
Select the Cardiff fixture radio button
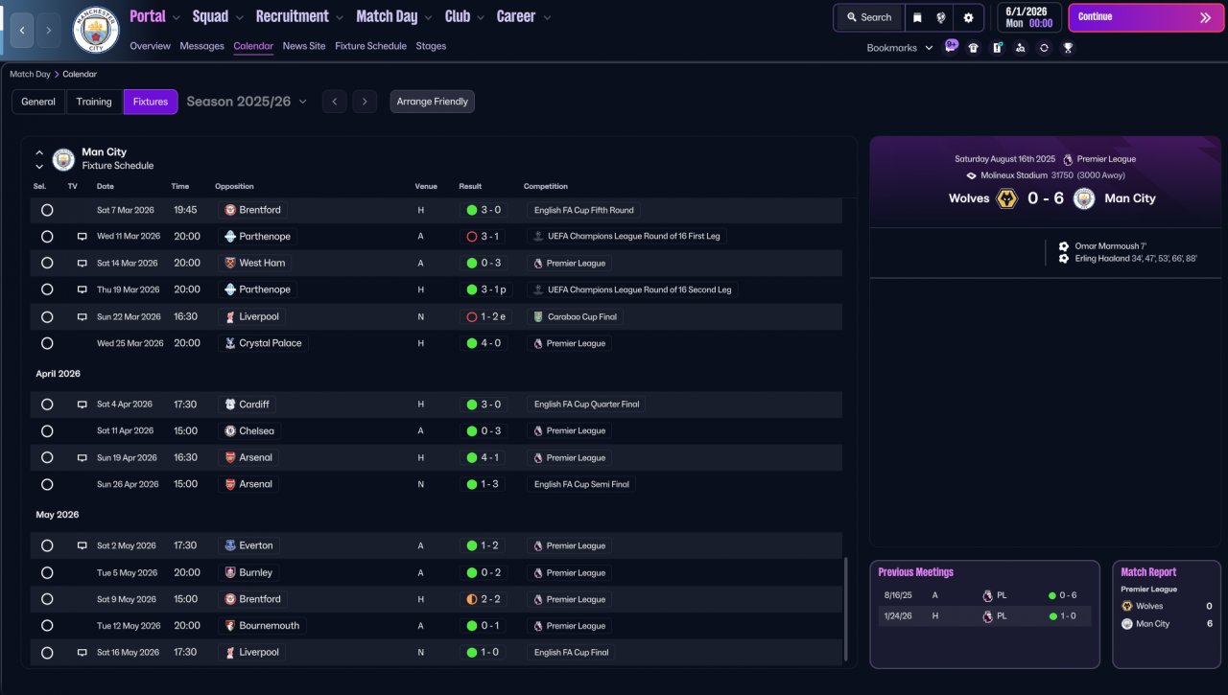tap(47, 405)
